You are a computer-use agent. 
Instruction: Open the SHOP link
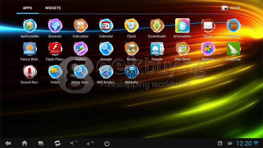(x=231, y=8)
